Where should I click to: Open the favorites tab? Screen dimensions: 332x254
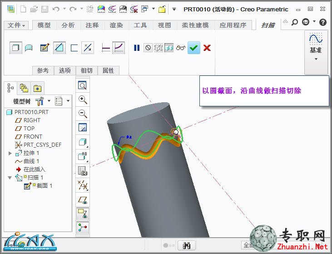click(38, 88)
